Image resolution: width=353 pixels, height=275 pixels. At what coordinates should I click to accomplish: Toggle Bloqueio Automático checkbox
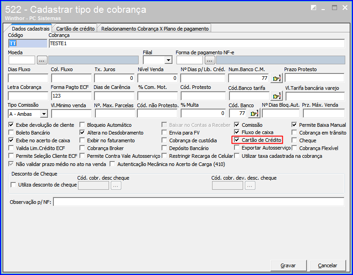point(82,125)
